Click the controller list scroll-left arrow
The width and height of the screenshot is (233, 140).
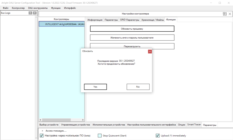pos(40,120)
